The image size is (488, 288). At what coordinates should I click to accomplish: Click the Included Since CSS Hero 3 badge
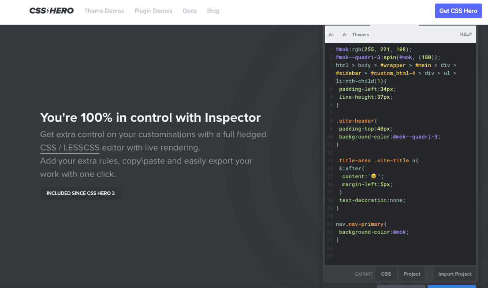click(81, 193)
